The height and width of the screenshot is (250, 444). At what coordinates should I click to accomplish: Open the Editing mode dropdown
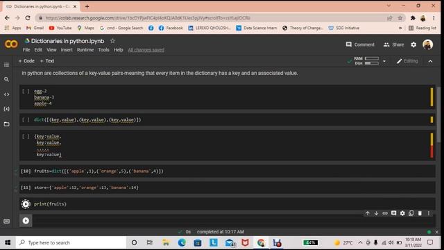pos(407,61)
